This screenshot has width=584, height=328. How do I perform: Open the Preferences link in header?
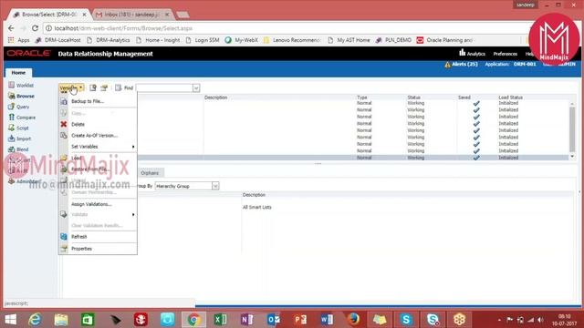pos(505,54)
